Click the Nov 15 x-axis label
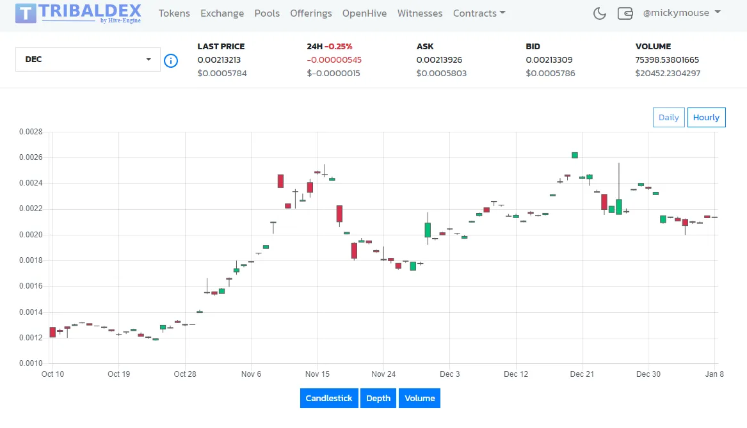This screenshot has height=428, width=747. pos(317,374)
